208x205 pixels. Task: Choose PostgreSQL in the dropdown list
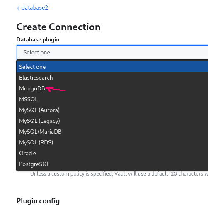click(x=112, y=164)
